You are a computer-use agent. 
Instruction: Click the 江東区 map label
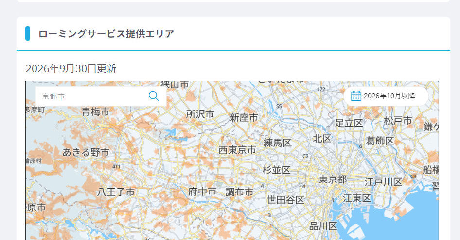click(x=357, y=198)
